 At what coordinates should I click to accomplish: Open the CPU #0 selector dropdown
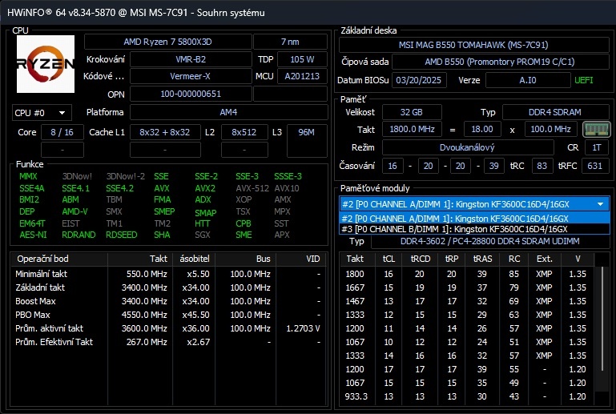point(42,113)
